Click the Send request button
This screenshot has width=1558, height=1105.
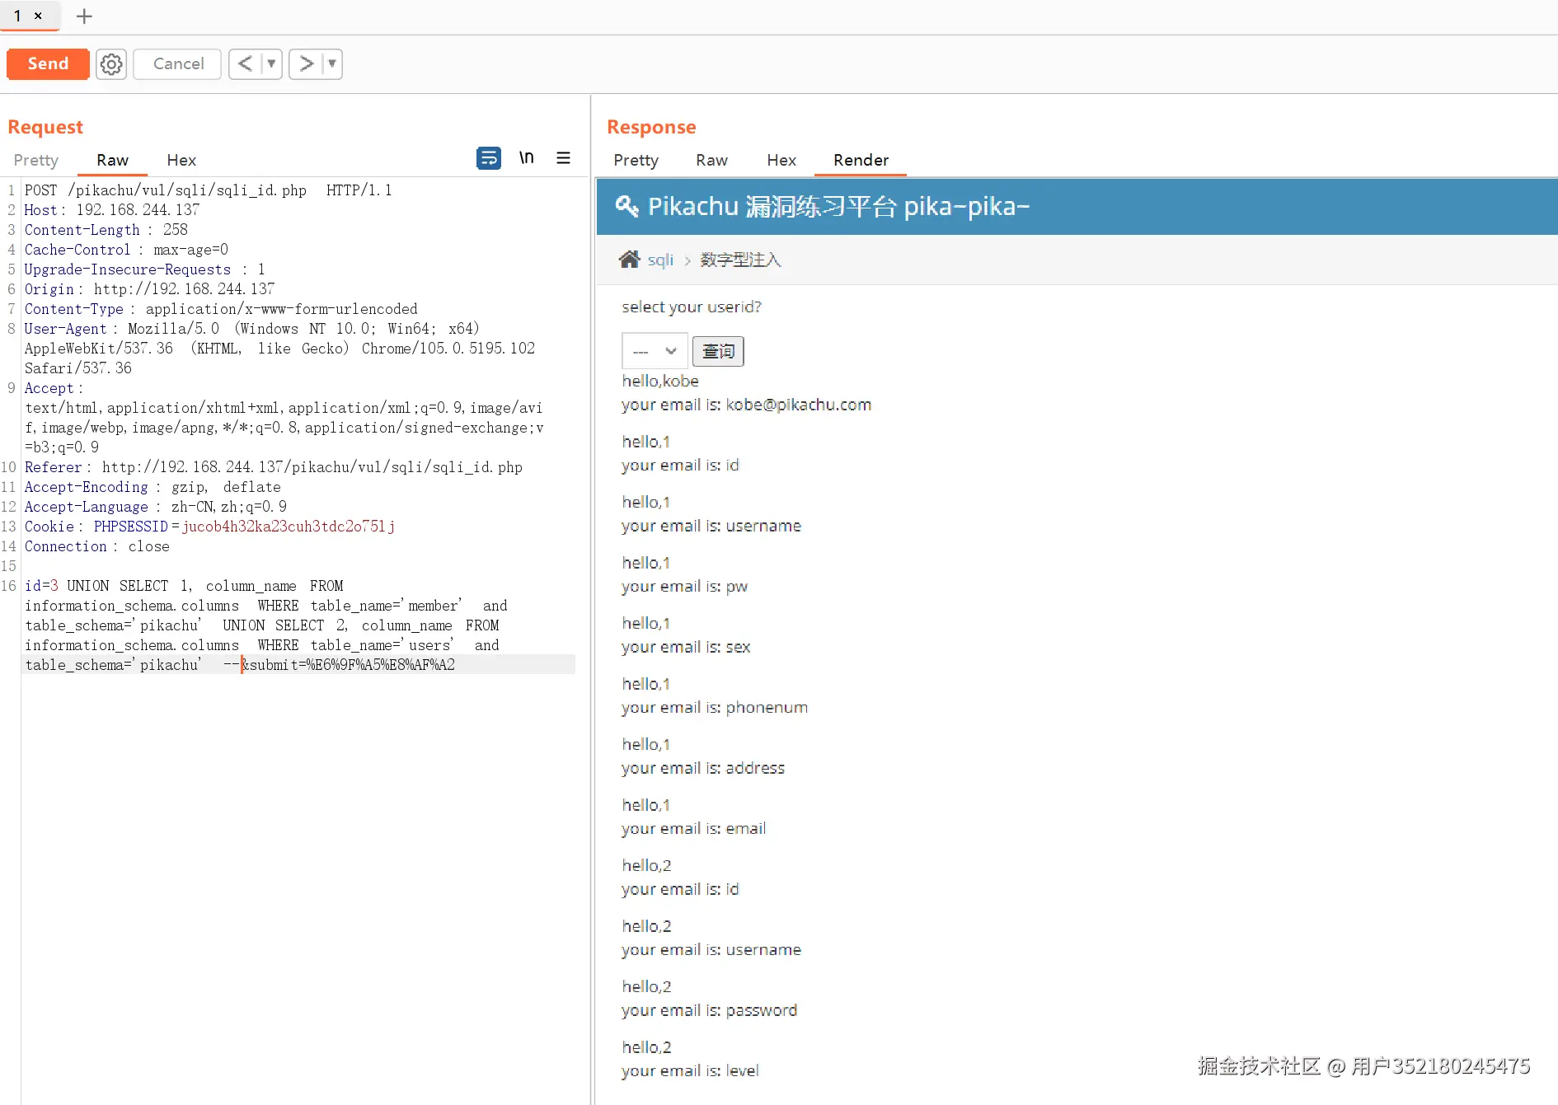coord(48,63)
